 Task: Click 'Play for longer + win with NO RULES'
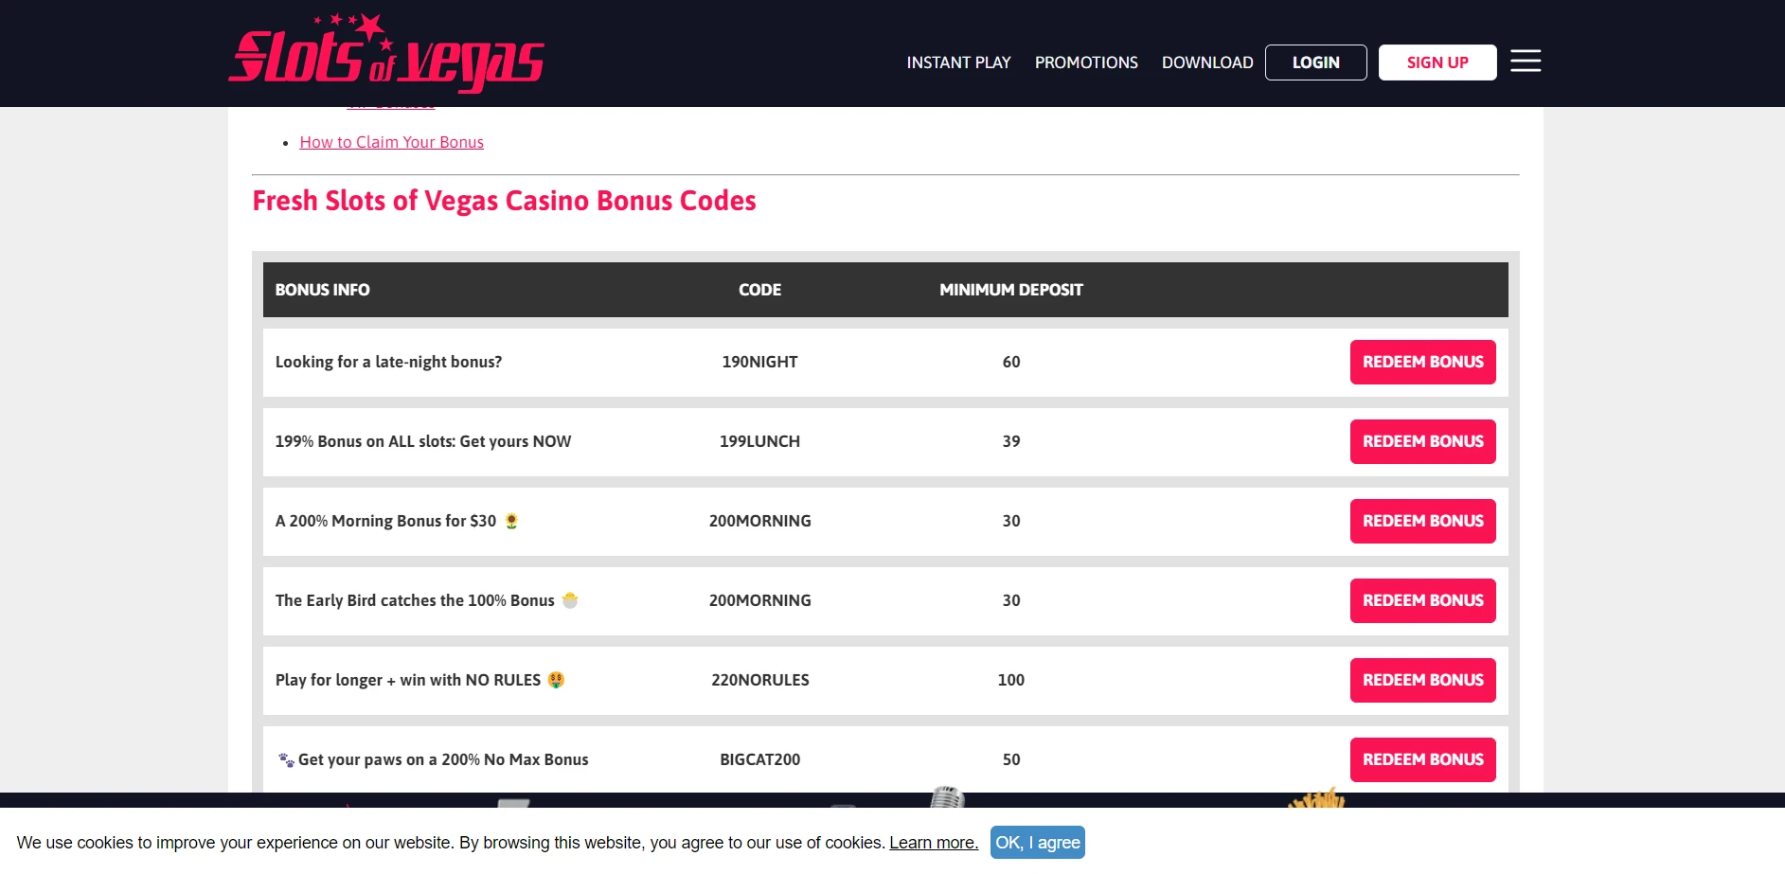click(x=408, y=680)
